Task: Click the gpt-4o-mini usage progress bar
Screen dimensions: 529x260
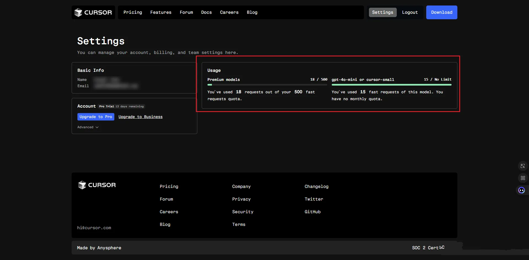Action: click(x=391, y=85)
